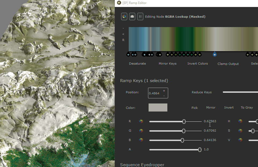Viewport: 258px width, 167px height.
Task: Click Pick to sample a key color
Action: click(194, 108)
